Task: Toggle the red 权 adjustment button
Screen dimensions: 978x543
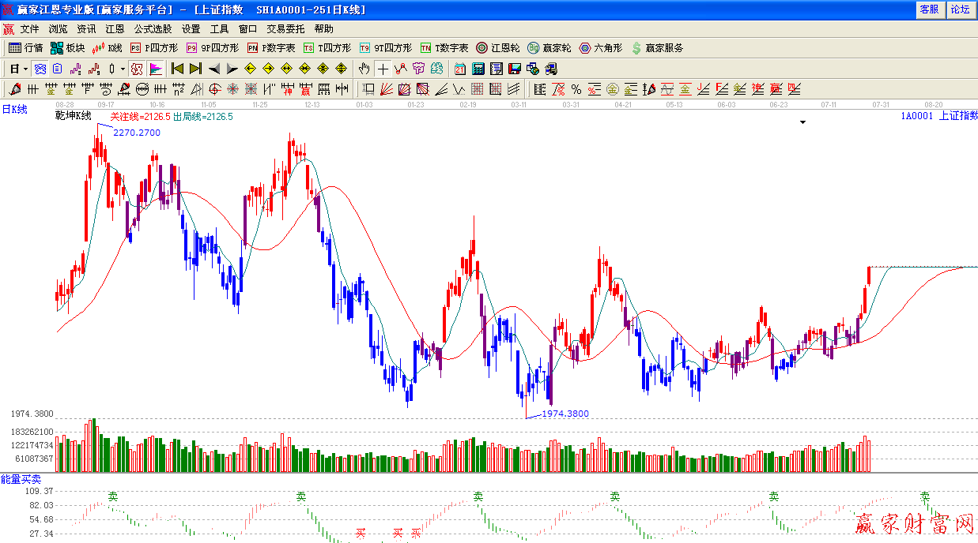Action: point(137,69)
